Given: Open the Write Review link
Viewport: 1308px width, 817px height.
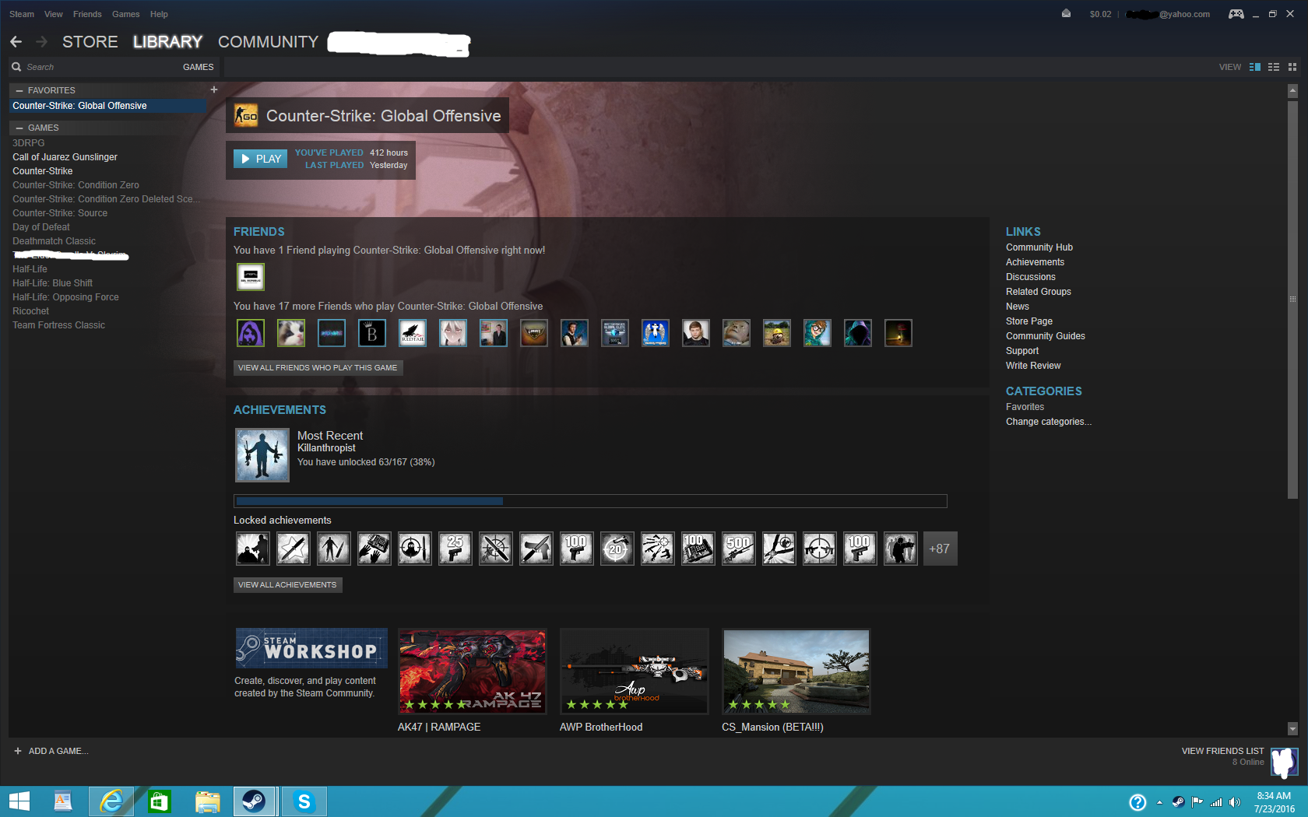Looking at the screenshot, I should (x=1033, y=366).
